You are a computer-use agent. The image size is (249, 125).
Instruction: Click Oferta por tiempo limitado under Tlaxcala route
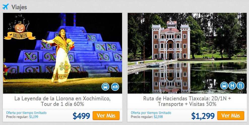click(151, 113)
